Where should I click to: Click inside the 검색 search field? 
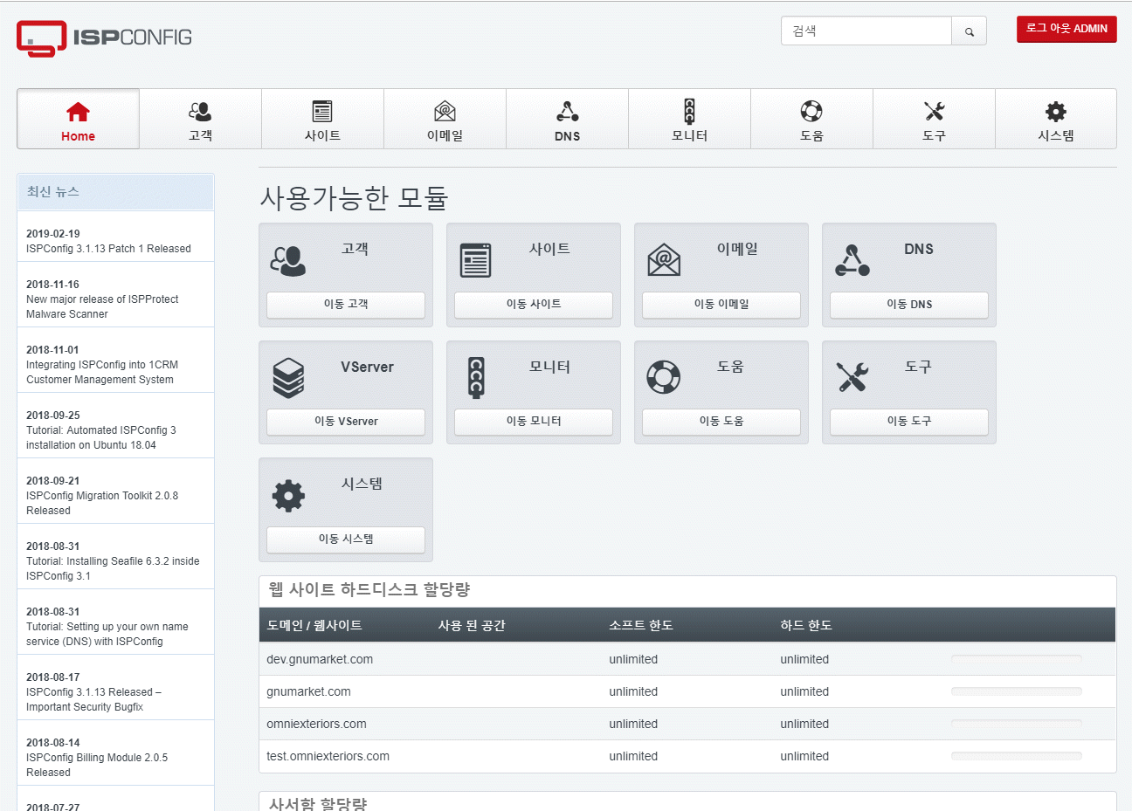coord(866,31)
